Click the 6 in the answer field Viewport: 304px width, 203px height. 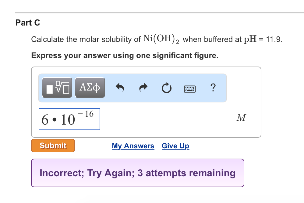(45, 119)
